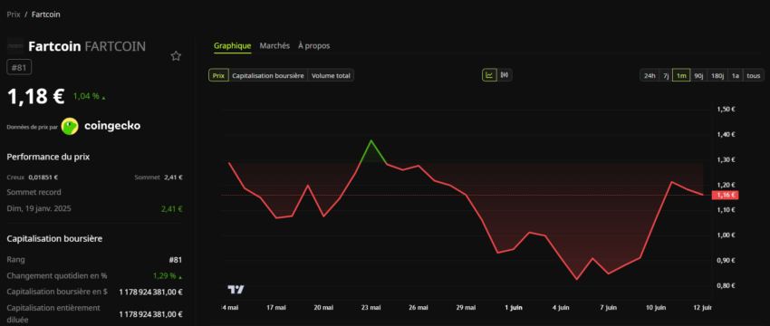Go to Prix breadcrumb link
This screenshot has height=326, width=770.
click(x=14, y=14)
